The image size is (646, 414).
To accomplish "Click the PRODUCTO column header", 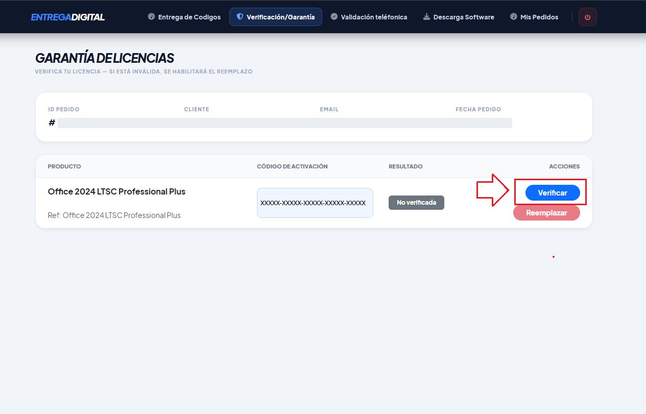I will (x=64, y=166).
